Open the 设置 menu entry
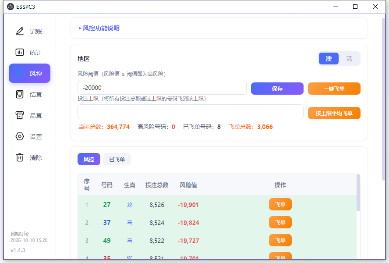389x263 pixels. tap(36, 137)
